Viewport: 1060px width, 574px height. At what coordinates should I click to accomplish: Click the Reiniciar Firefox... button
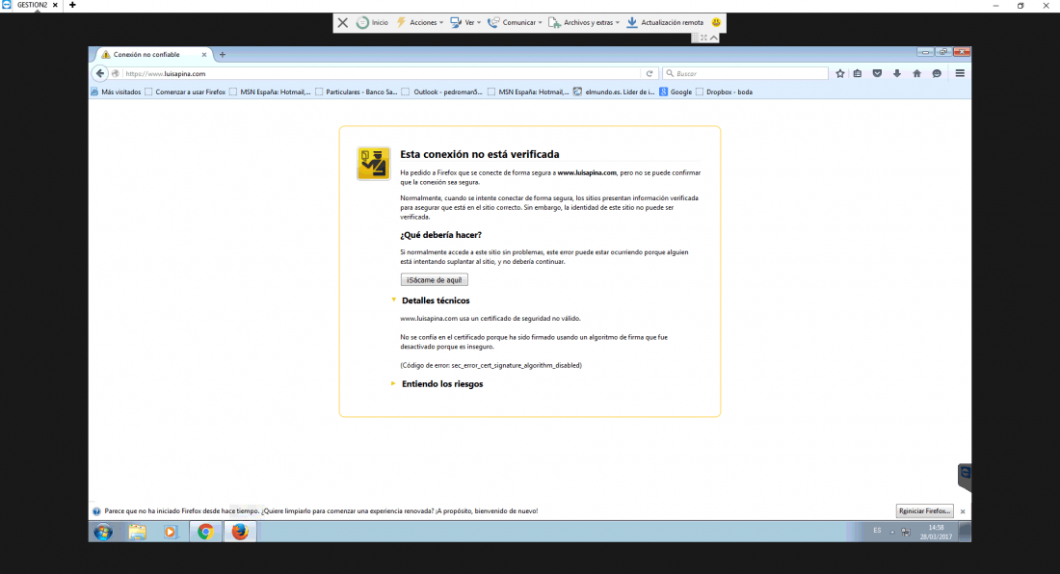[x=925, y=511]
